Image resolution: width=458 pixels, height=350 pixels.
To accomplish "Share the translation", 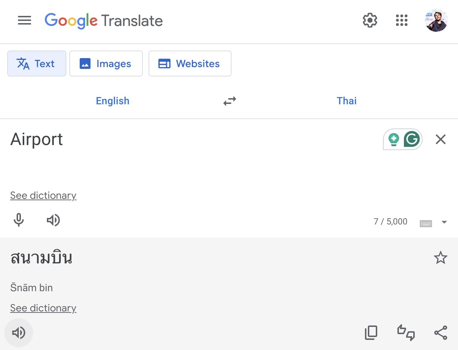I will (x=441, y=333).
